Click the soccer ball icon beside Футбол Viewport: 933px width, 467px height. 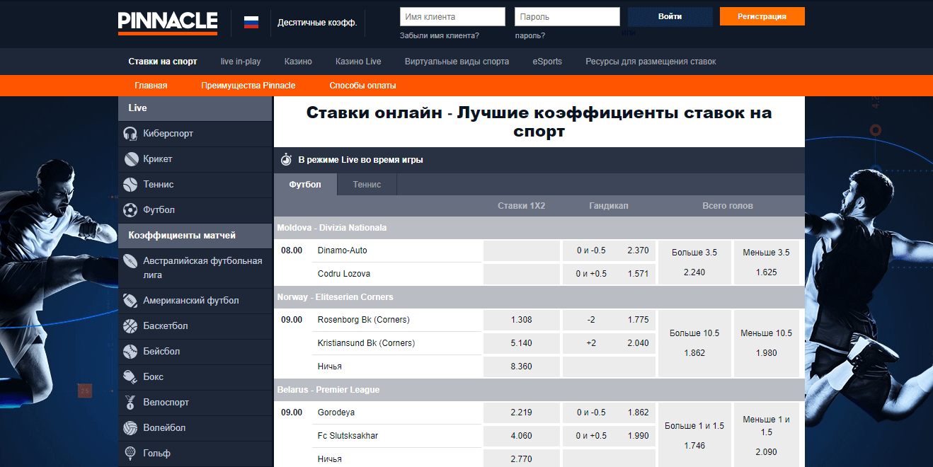point(130,210)
